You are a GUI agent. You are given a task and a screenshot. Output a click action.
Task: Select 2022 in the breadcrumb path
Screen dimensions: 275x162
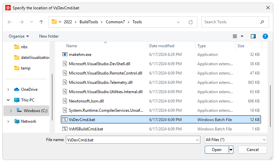[x=68, y=22]
